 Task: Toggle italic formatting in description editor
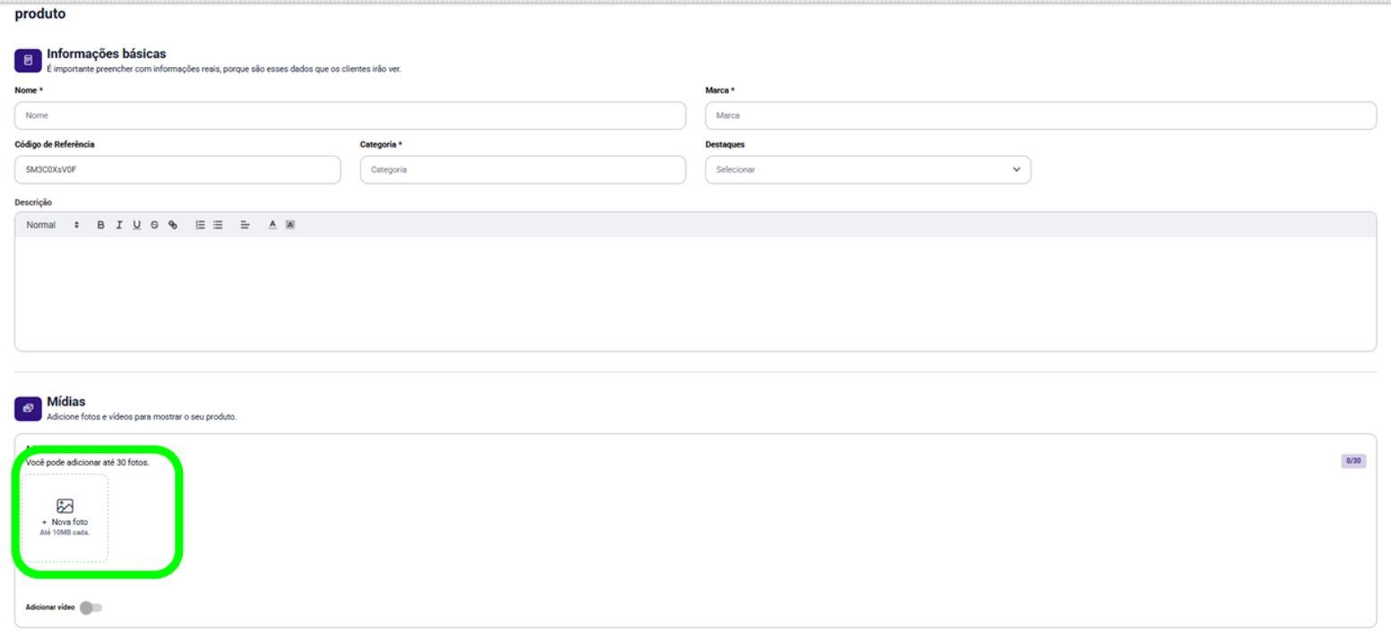point(118,225)
